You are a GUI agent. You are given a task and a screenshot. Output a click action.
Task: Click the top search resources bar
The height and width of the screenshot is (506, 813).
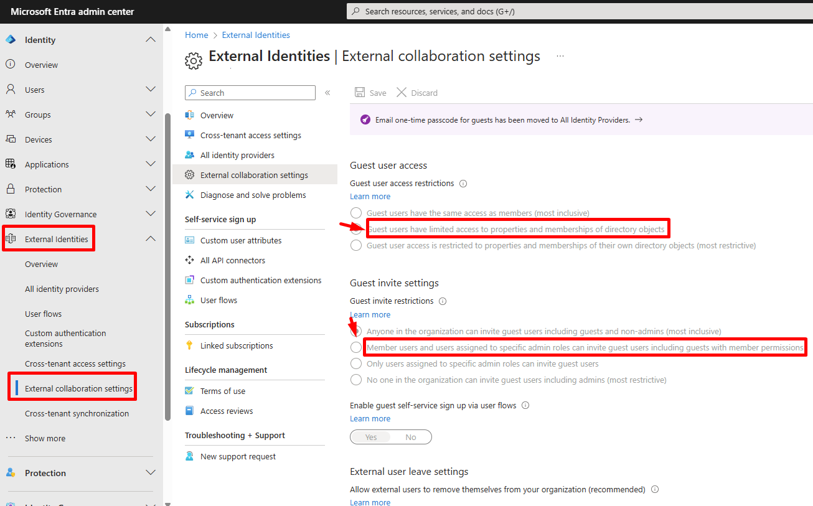pyautogui.click(x=579, y=11)
